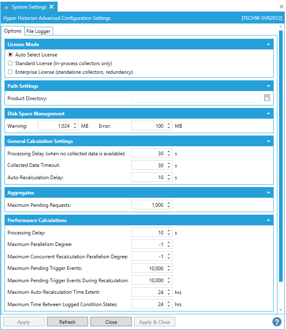Image resolution: width=286 pixels, height=330 pixels.
Task: Decrease the Disk Space Error value
Action: tap(169, 128)
